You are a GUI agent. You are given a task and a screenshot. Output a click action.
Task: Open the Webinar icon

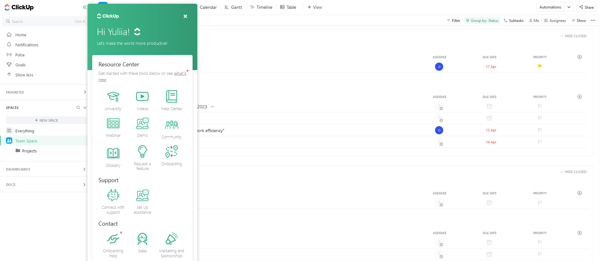113,124
